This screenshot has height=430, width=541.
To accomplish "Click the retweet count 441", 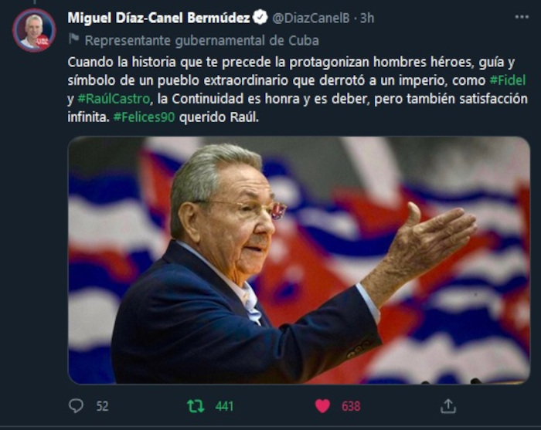I will (x=224, y=406).
